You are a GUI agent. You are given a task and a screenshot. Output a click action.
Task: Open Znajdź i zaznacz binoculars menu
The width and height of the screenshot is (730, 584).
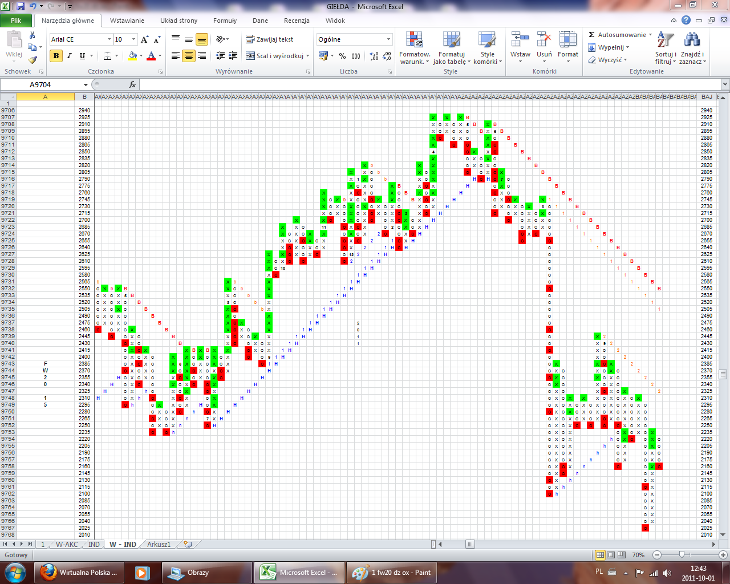pyautogui.click(x=692, y=48)
